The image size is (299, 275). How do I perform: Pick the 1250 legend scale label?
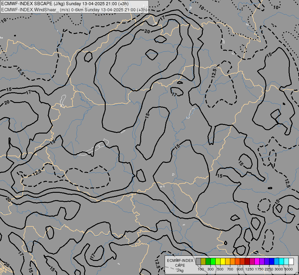(250, 269)
